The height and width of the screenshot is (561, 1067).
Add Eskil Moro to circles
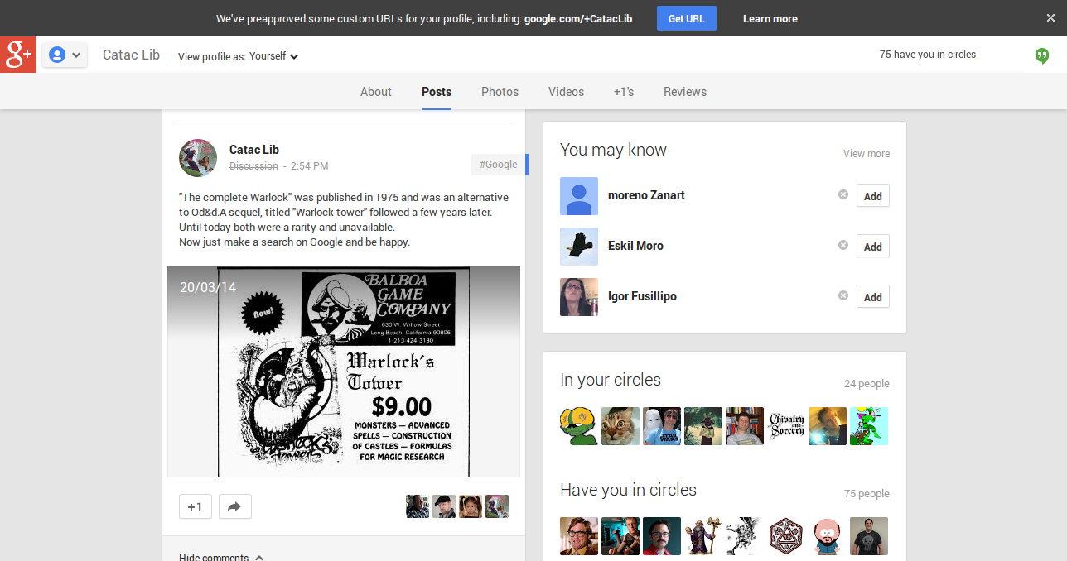[x=873, y=247]
